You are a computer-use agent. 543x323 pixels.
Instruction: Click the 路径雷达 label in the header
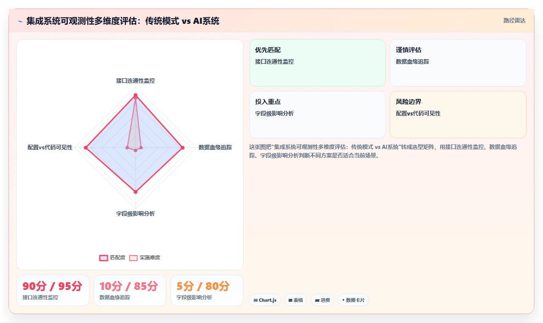pyautogui.click(x=514, y=20)
